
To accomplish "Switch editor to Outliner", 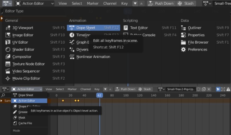I will coord(194,28).
